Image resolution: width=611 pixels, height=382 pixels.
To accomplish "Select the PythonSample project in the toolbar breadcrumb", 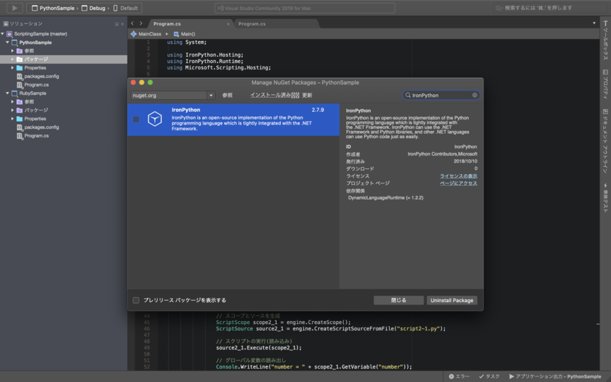I will pos(53,8).
